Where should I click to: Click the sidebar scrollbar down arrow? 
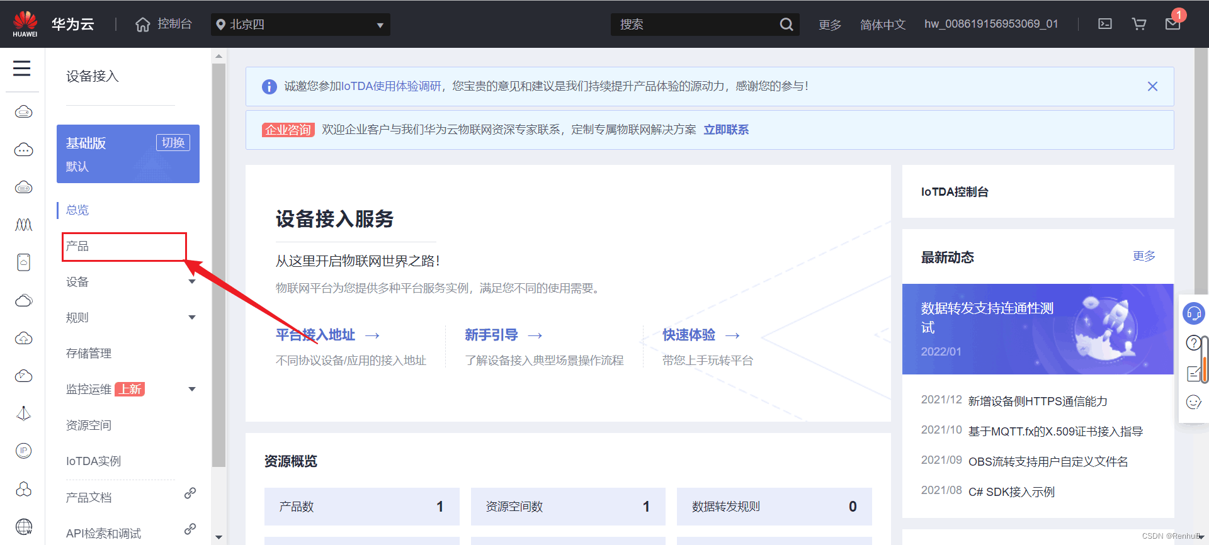[219, 537]
